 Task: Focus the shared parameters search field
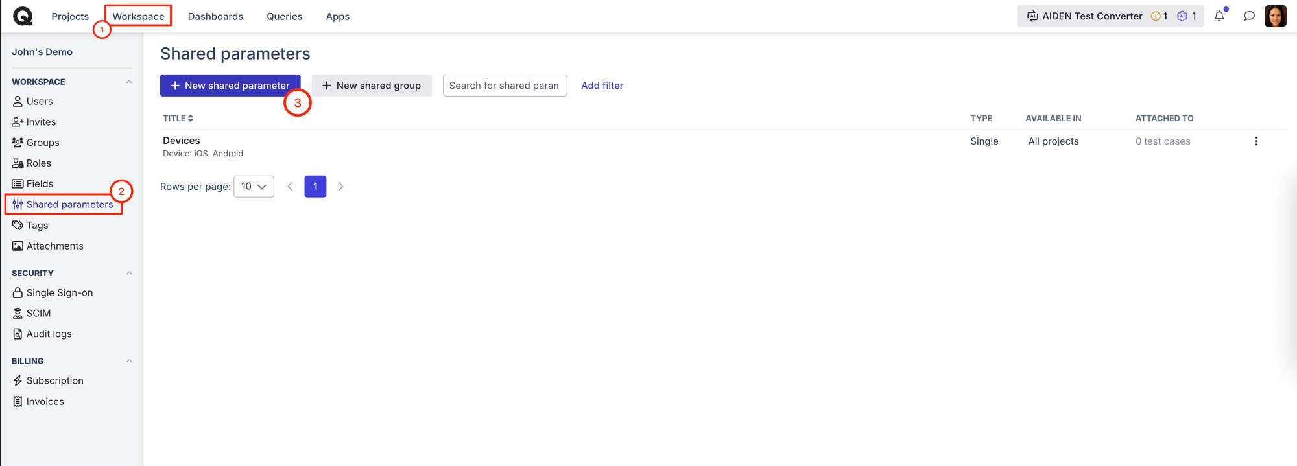(505, 86)
